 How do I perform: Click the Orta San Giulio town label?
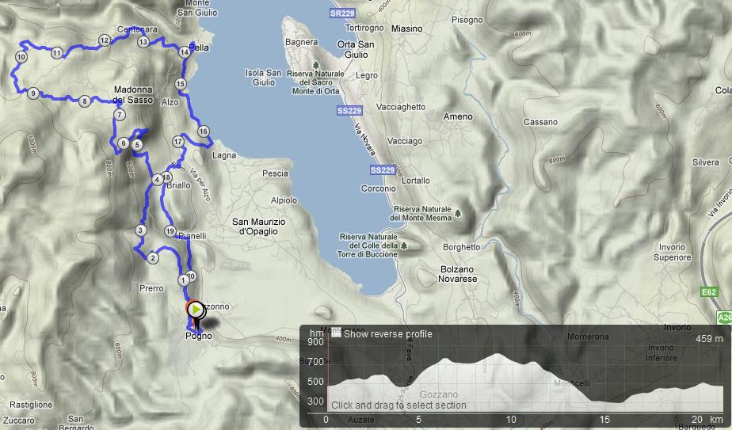click(356, 49)
